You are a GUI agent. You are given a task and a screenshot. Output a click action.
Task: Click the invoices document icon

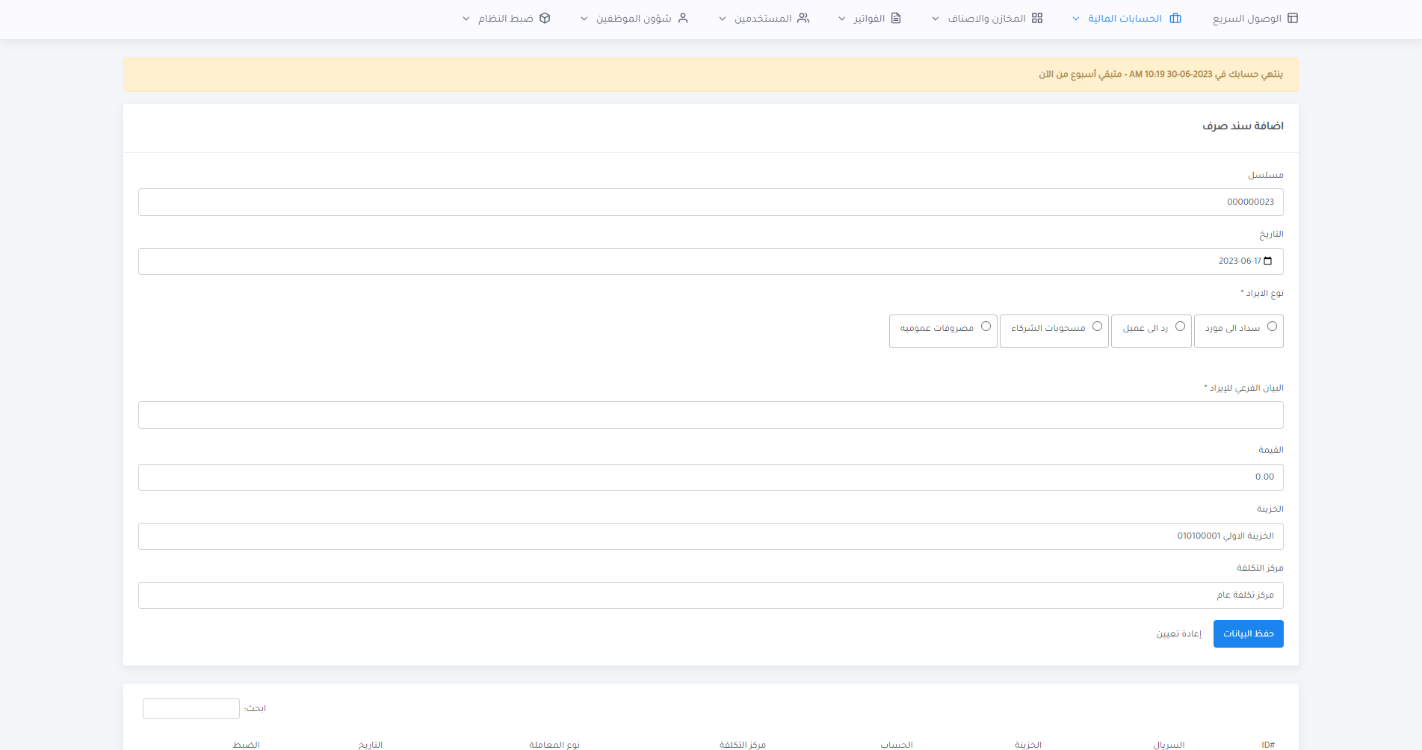tap(896, 18)
